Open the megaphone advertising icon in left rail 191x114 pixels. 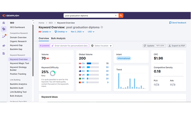[4, 46]
